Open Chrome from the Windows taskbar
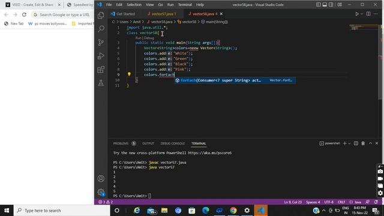This screenshot has height=216, width=384. [x=233, y=211]
